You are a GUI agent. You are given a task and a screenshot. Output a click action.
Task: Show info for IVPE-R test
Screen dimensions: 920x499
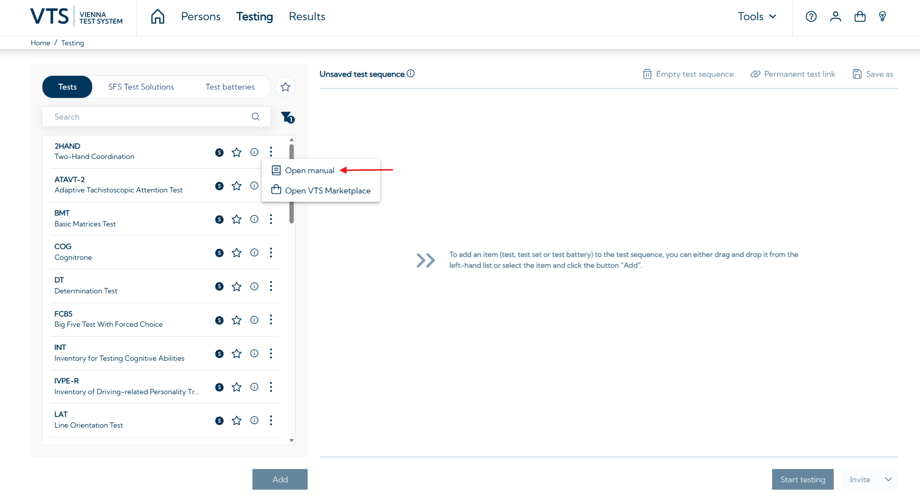[254, 387]
